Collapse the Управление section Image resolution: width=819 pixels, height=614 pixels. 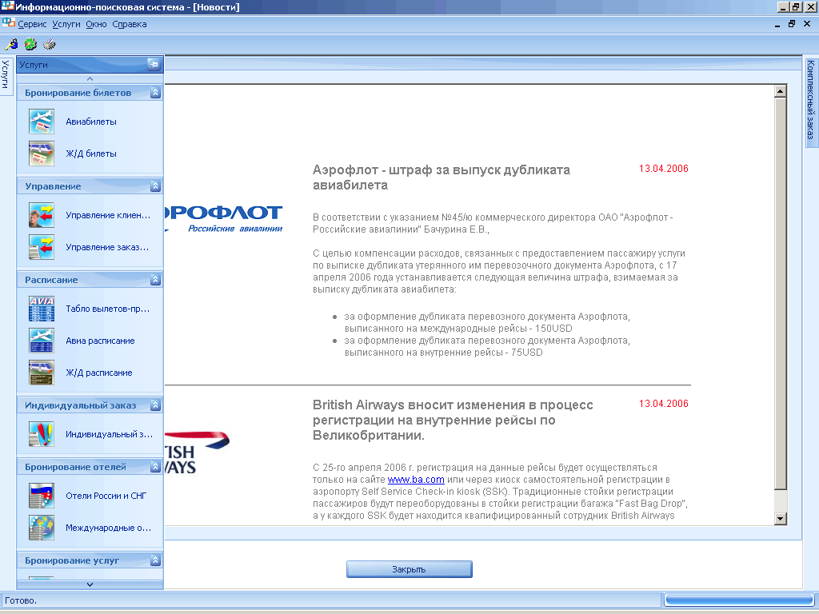coord(155,186)
